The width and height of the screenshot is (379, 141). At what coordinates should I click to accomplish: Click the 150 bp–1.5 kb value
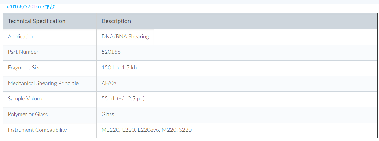(x=119, y=68)
